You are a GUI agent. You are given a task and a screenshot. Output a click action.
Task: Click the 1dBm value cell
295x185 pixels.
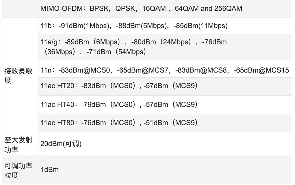50,170
